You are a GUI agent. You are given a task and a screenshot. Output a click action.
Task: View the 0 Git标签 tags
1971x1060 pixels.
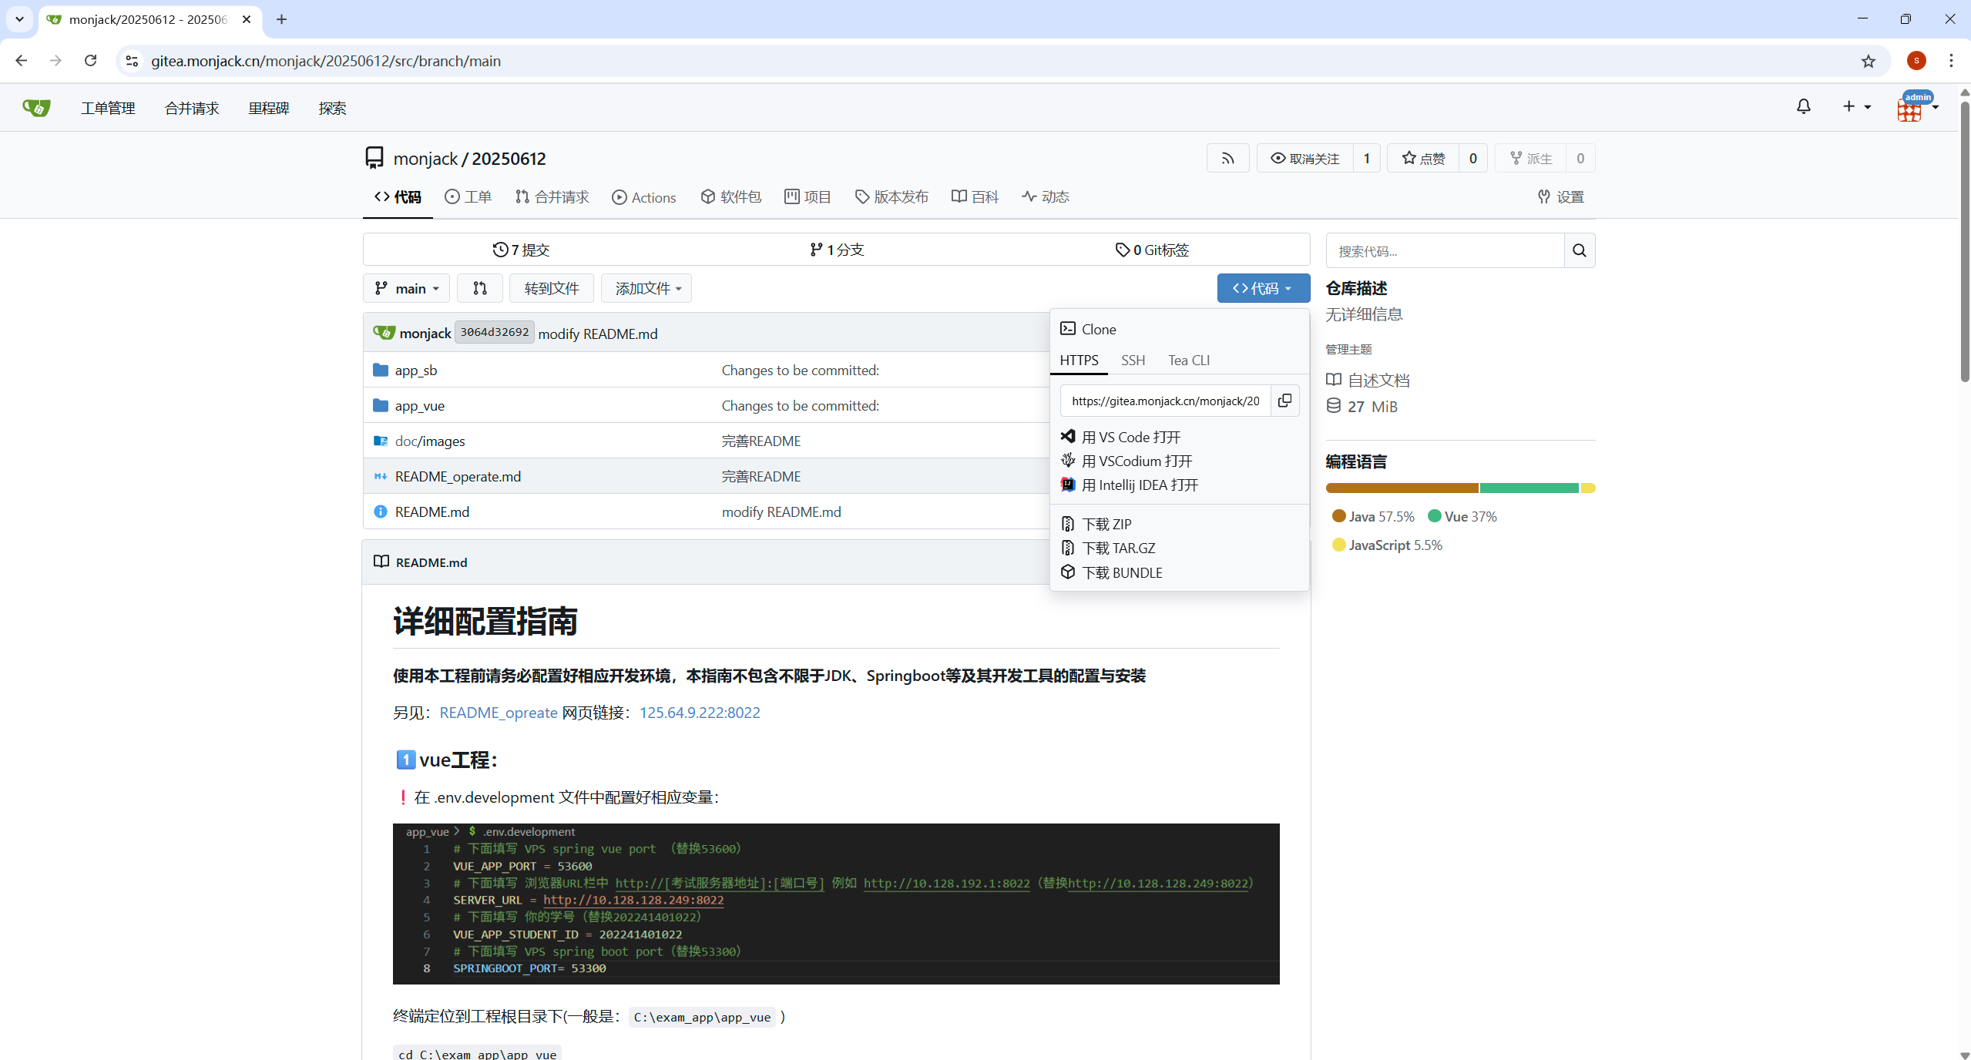[1152, 250]
